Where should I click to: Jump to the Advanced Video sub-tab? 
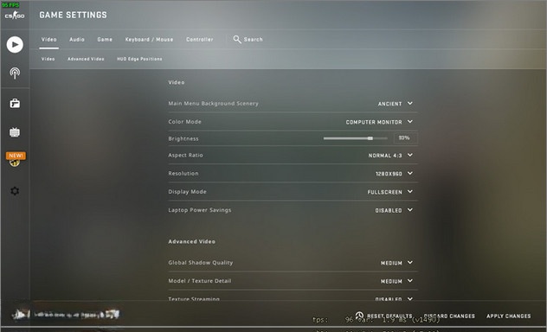tap(86, 59)
